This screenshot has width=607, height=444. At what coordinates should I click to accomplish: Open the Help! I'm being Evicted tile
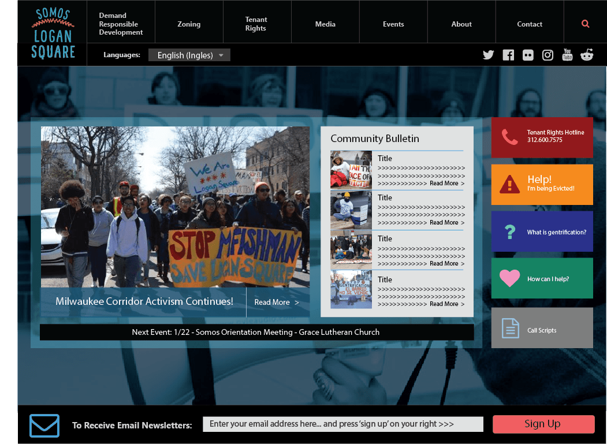point(542,184)
